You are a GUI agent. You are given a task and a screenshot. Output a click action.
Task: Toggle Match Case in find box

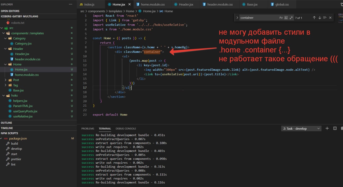pyautogui.click(x=281, y=18)
